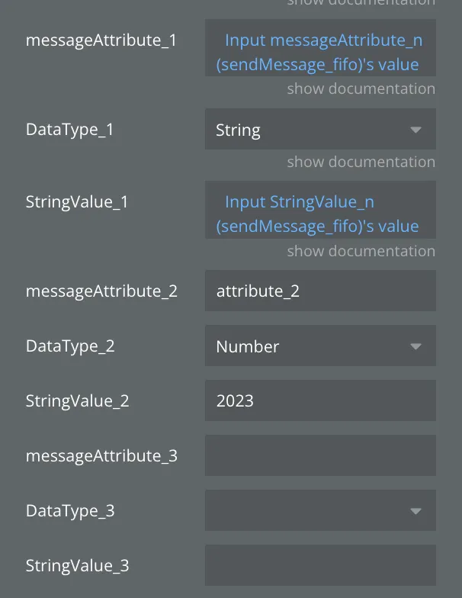This screenshot has width=462, height=598.
Task: Open the DataType_1 String dropdown
Action: pos(320,130)
